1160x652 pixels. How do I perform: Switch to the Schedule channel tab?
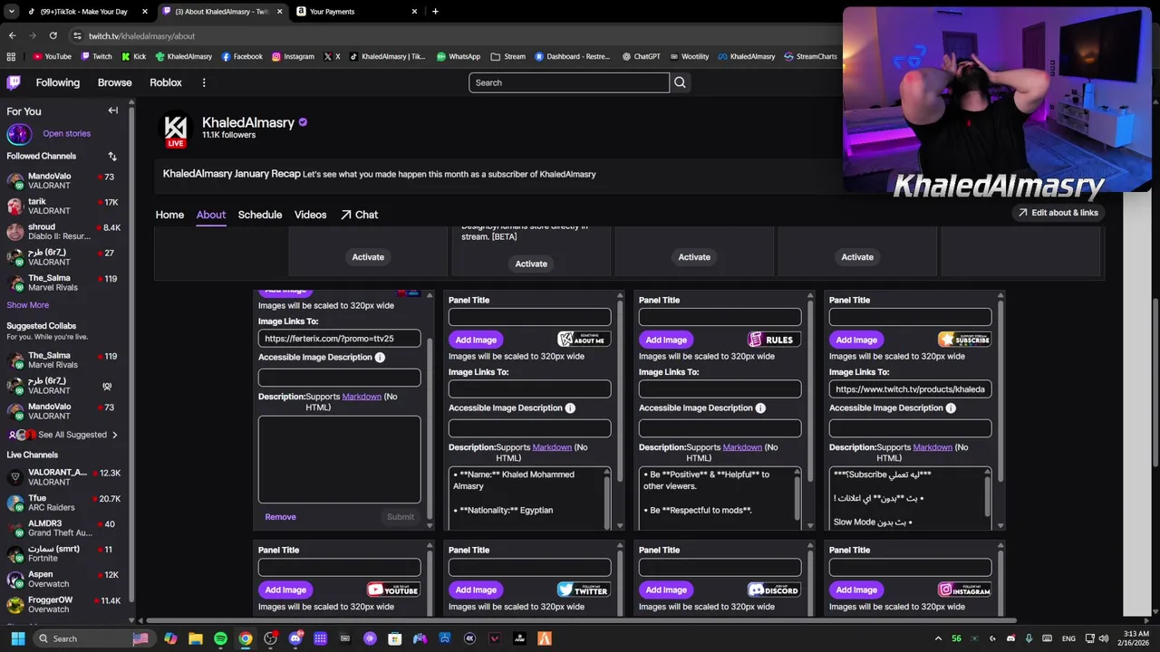coord(260,215)
